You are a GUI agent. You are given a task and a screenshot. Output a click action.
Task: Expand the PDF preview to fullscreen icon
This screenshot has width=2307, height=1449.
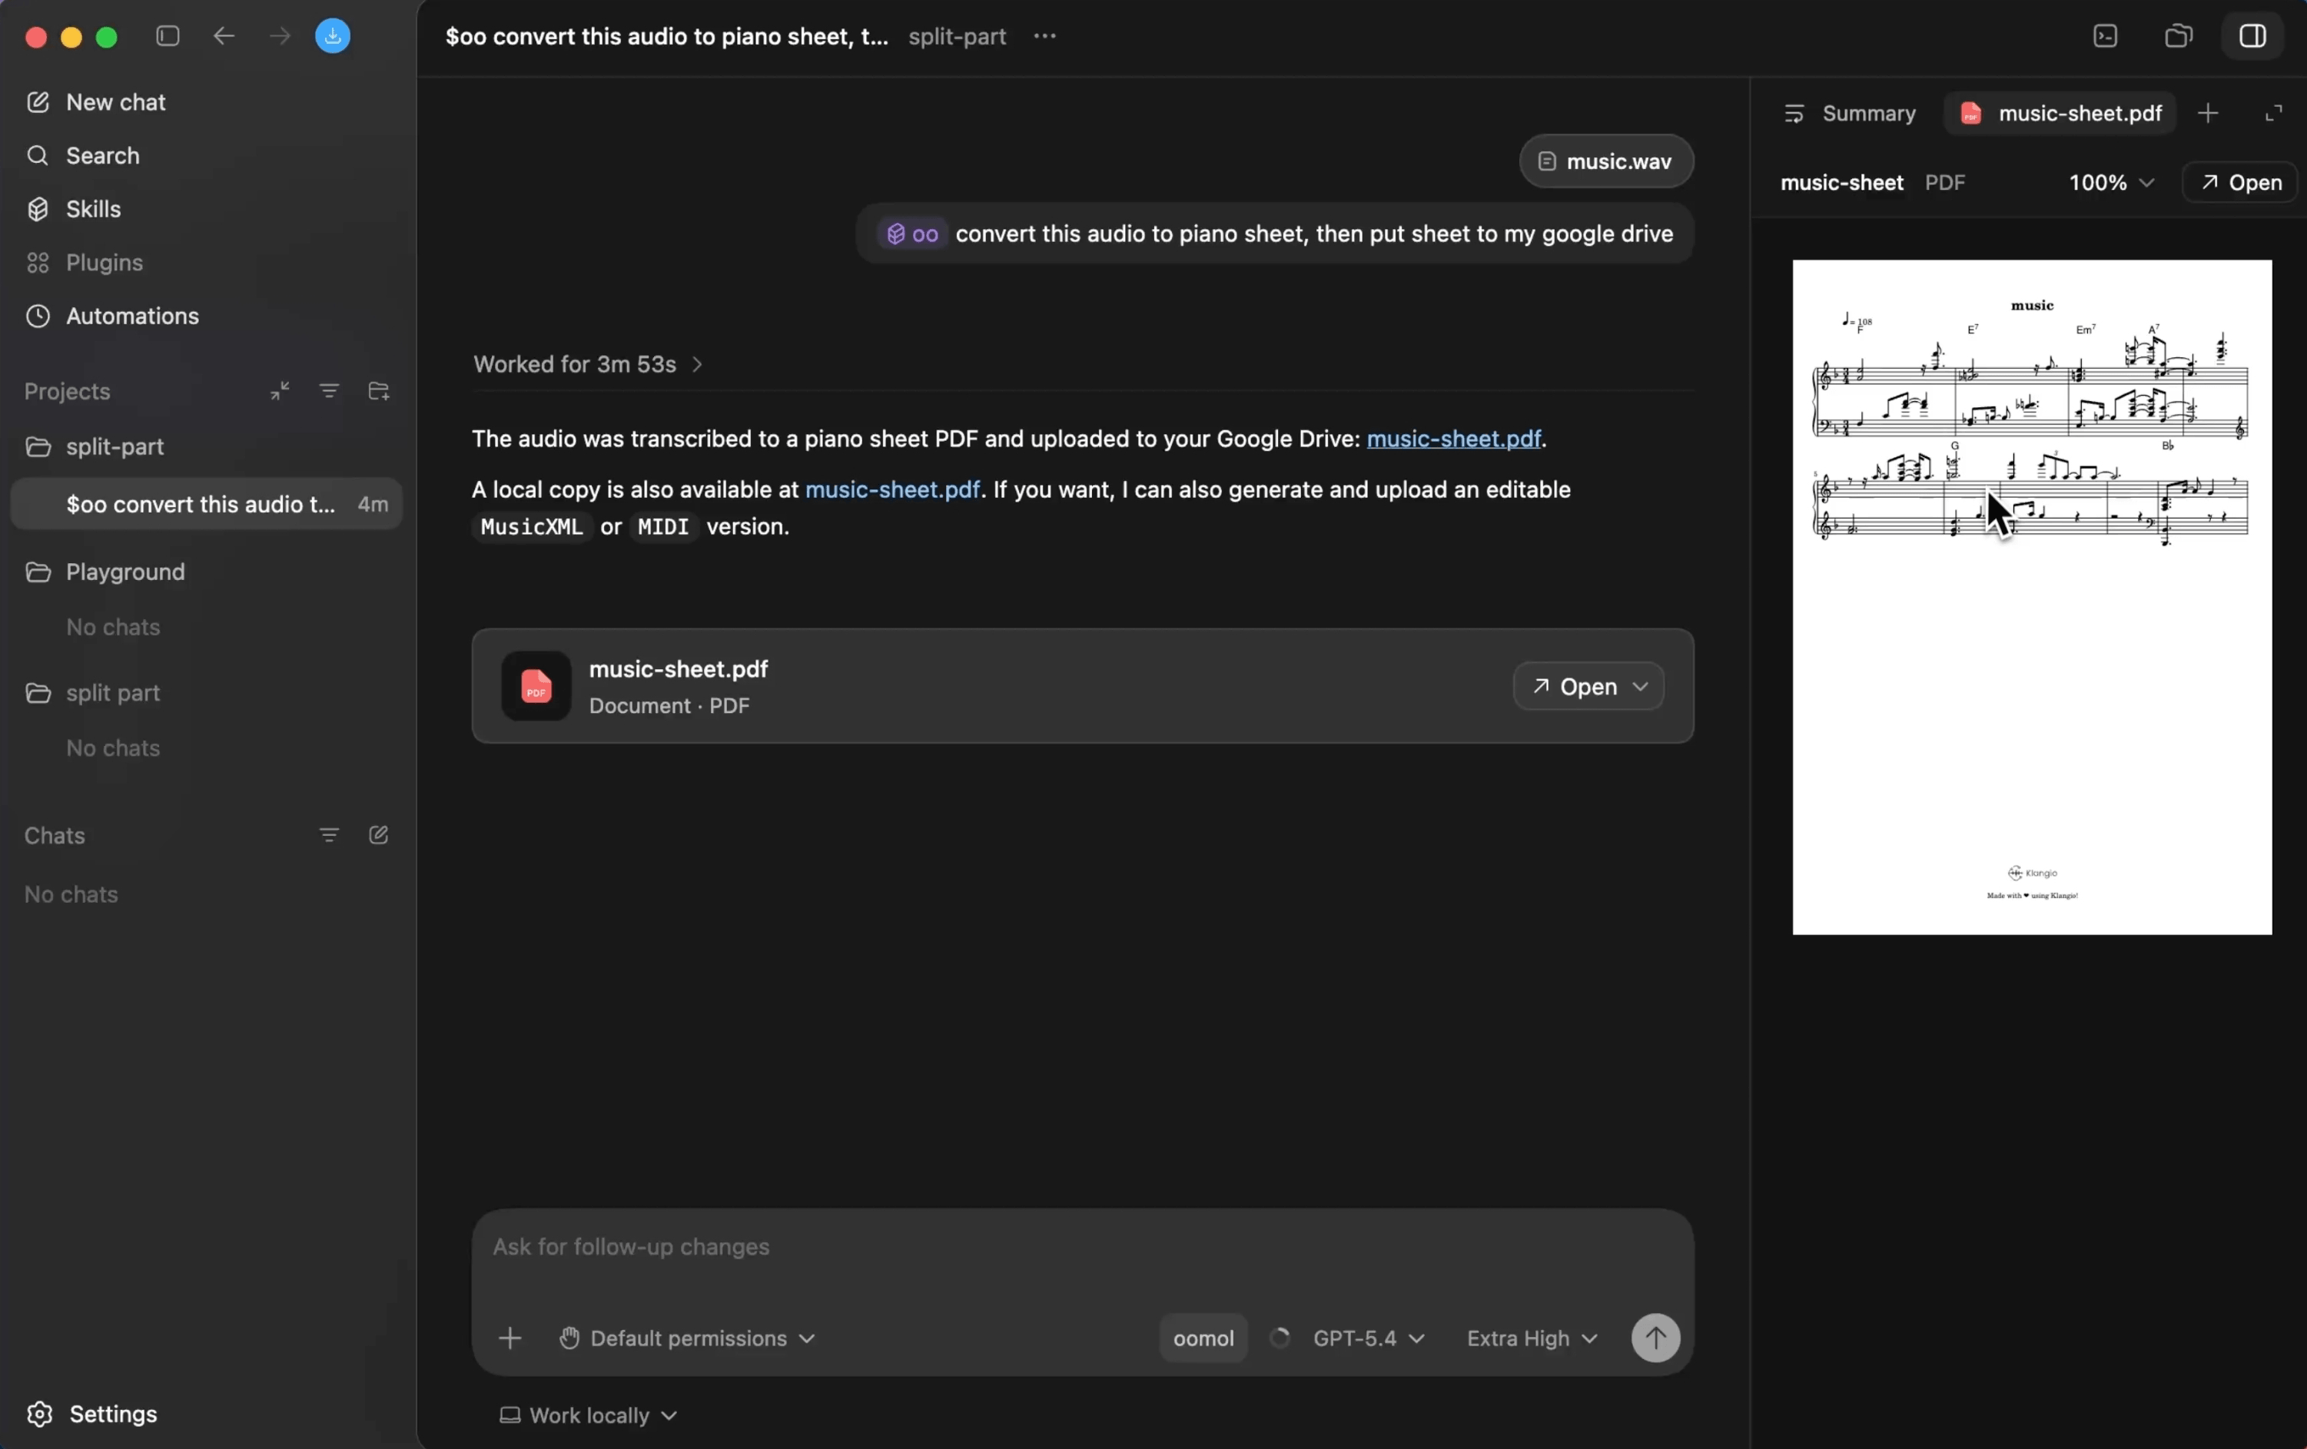2275,113
